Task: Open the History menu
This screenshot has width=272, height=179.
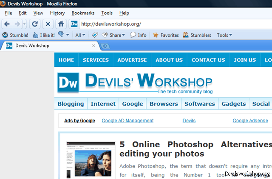Action: 57,13
